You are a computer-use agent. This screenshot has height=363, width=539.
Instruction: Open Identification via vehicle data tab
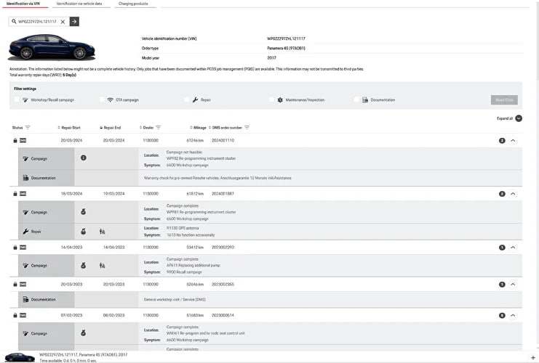click(x=79, y=4)
